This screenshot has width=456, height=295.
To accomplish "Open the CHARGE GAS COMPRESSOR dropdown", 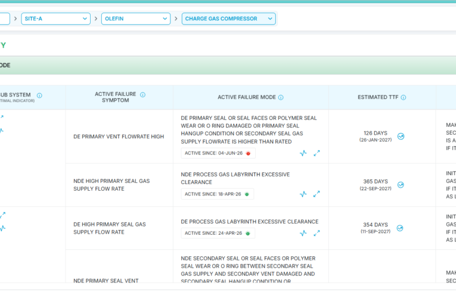I will 228,18.
